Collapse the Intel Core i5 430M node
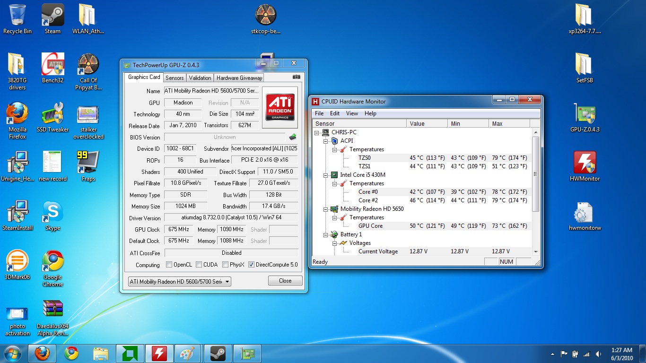The width and height of the screenshot is (646, 363). (326, 175)
